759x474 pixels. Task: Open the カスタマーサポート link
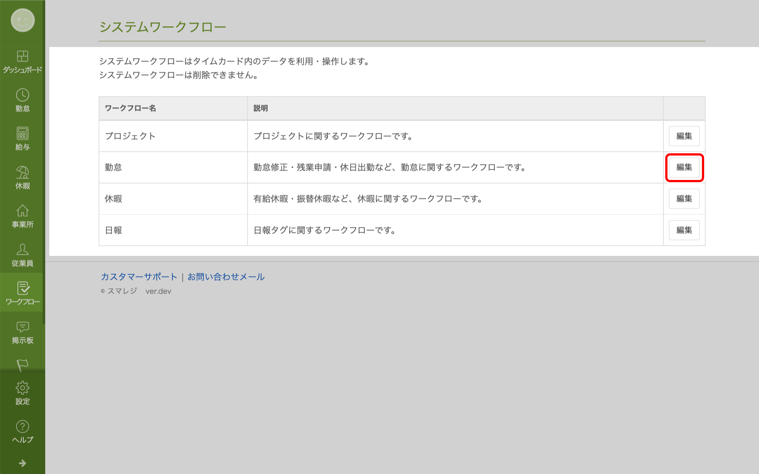coord(139,277)
